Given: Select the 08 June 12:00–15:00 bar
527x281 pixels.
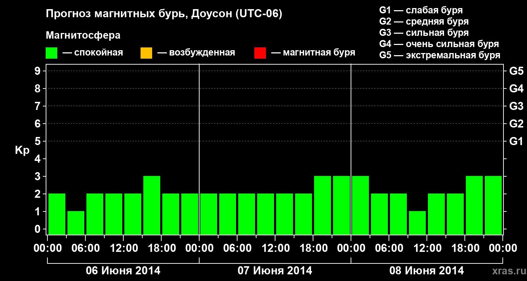Looking at the screenshot, I should tap(436, 214).
